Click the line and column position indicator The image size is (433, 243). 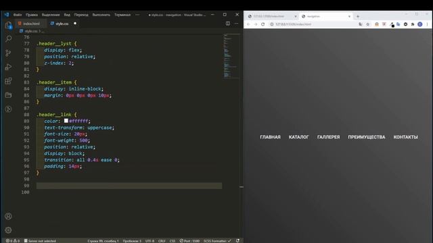(103, 241)
